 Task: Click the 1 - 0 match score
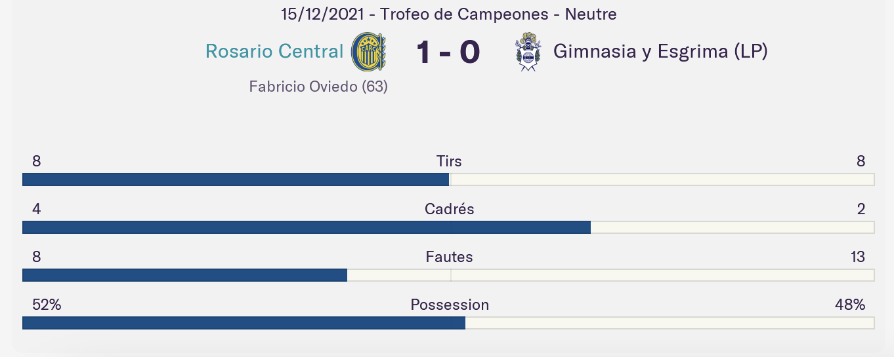[x=448, y=52]
